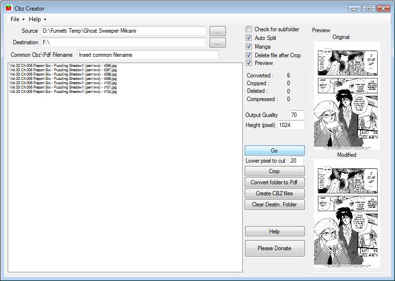Enable Check for subfolder checkbox
This screenshot has width=395, height=281.
coord(249,29)
